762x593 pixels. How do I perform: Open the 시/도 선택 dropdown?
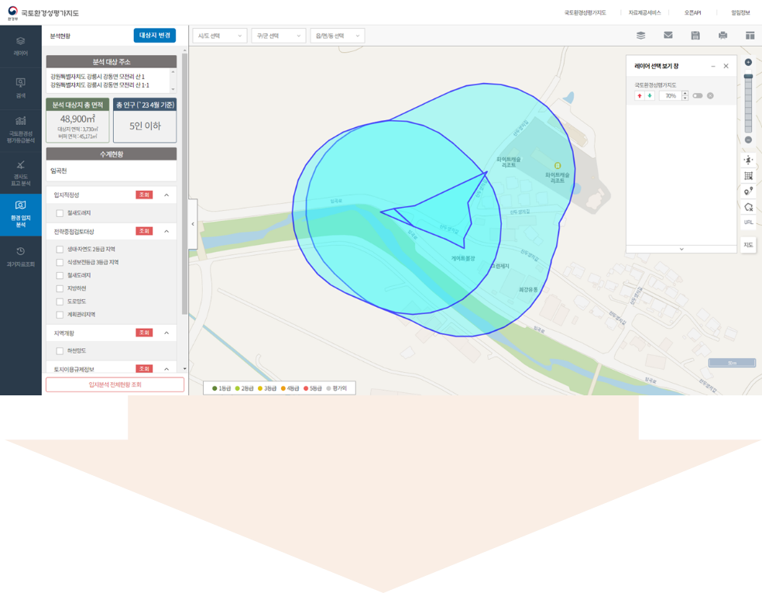click(x=219, y=36)
